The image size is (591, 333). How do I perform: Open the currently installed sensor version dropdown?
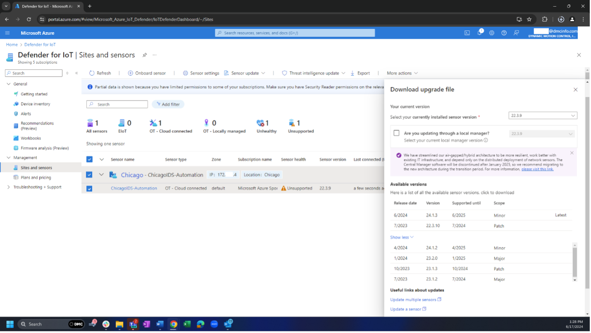pyautogui.click(x=543, y=116)
